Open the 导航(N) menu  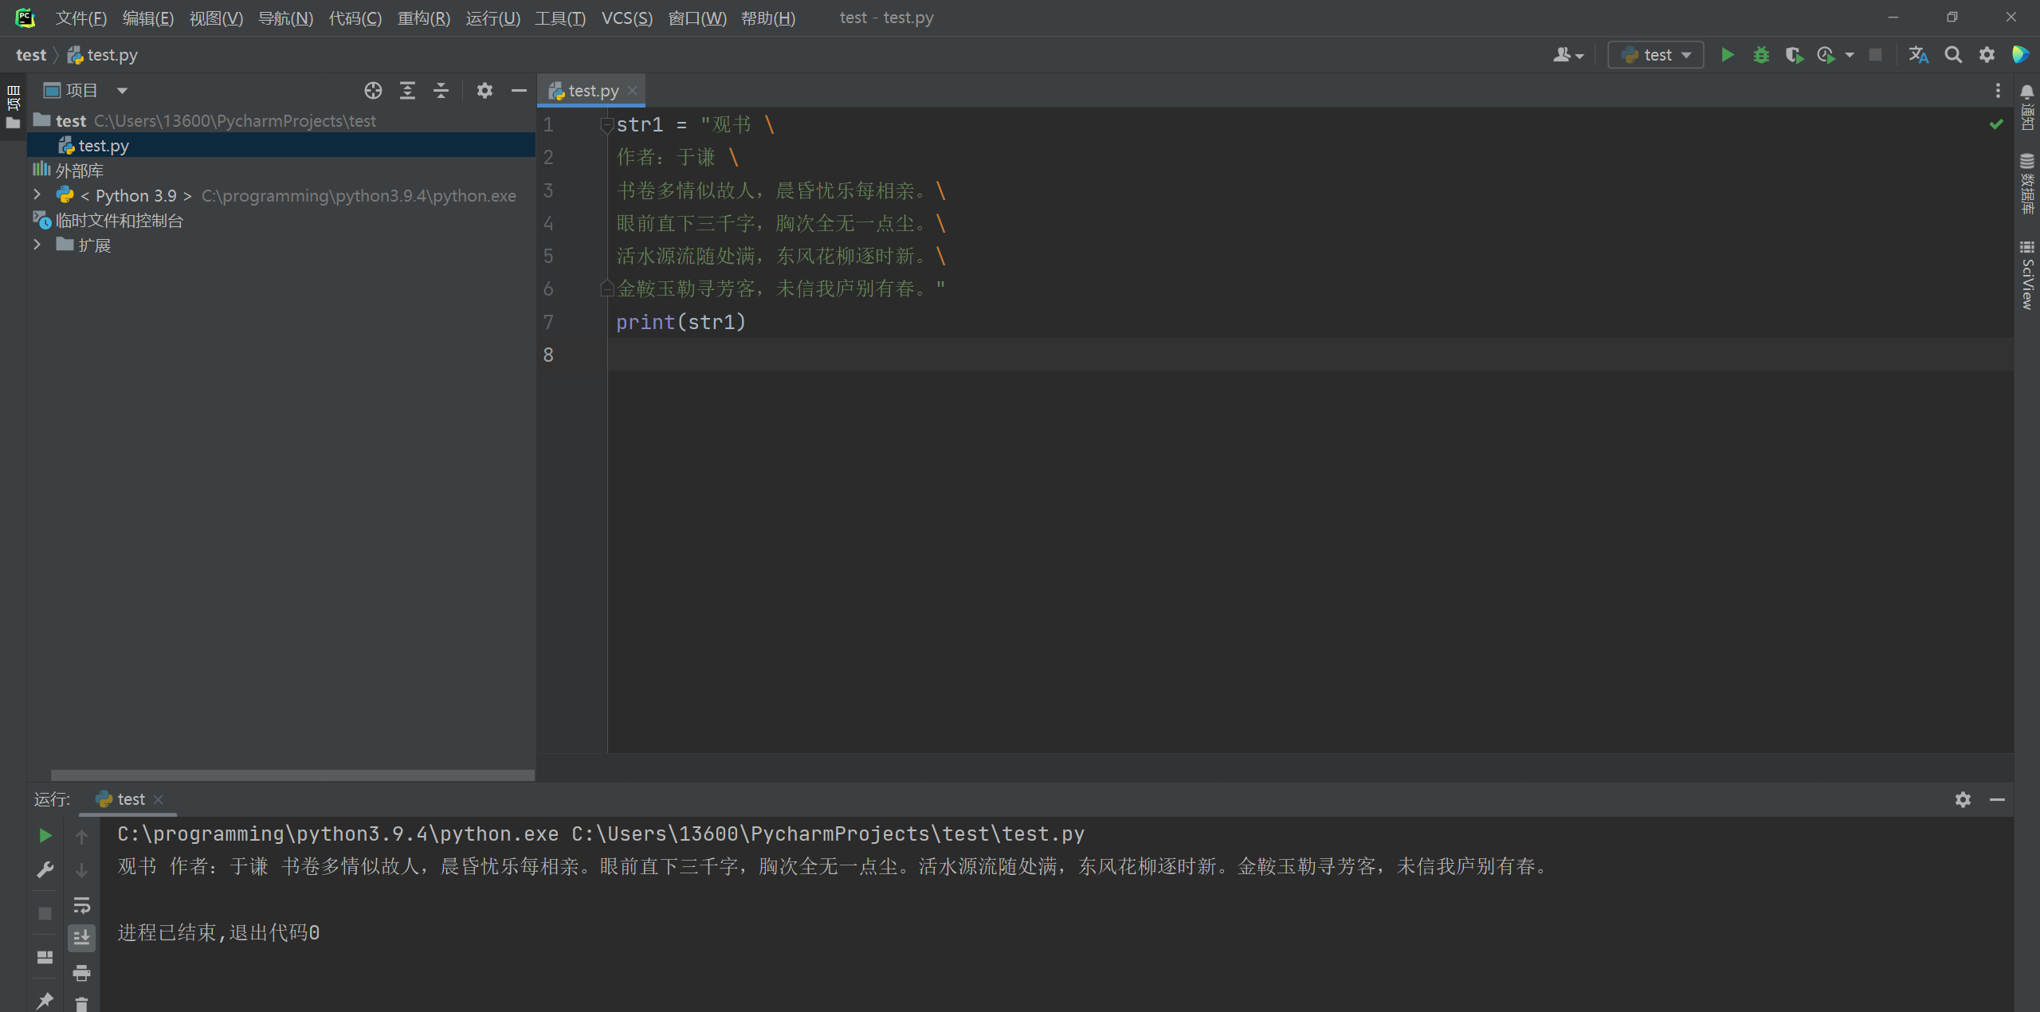(x=285, y=18)
